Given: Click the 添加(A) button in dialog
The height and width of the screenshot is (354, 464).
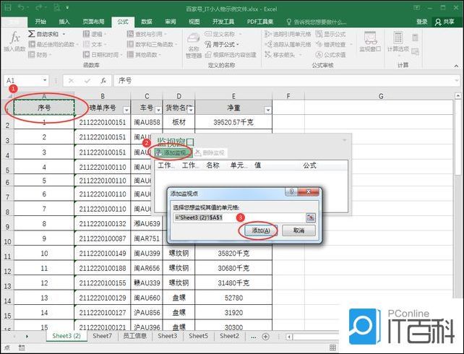Looking at the screenshot, I should pos(257,230).
